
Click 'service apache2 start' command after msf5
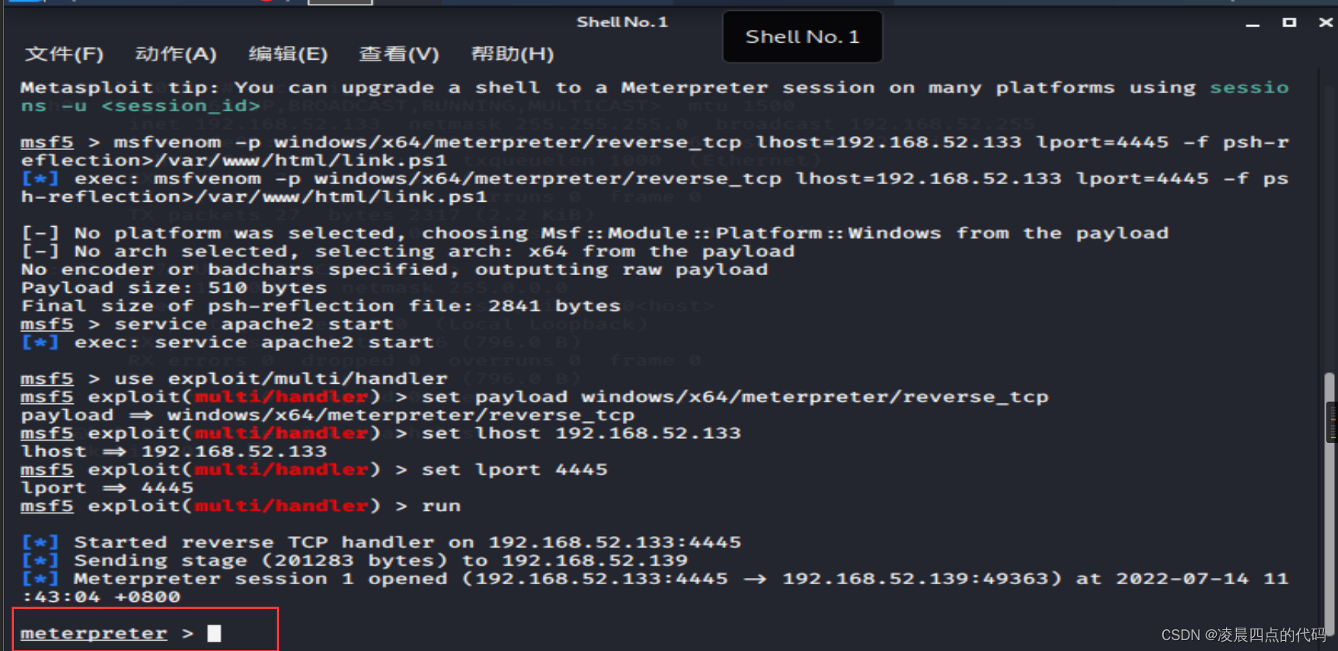tap(254, 324)
